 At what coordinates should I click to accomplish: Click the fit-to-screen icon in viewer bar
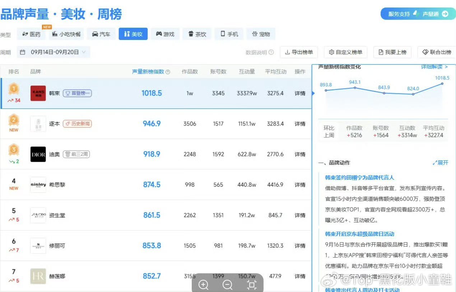[x=252, y=285]
